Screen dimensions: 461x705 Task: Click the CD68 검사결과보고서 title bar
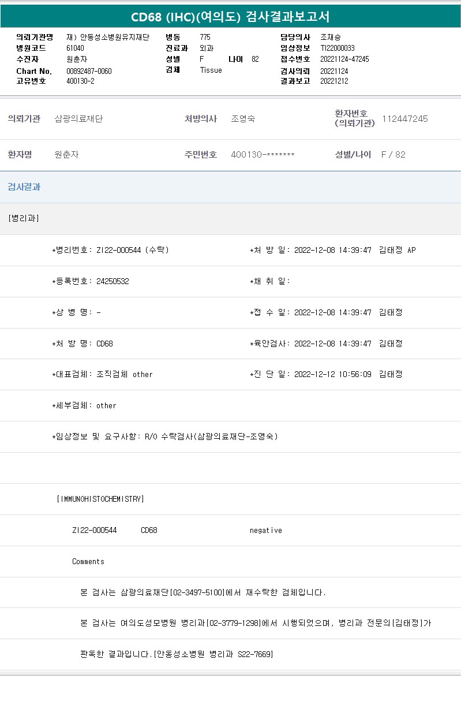pyautogui.click(x=230, y=17)
